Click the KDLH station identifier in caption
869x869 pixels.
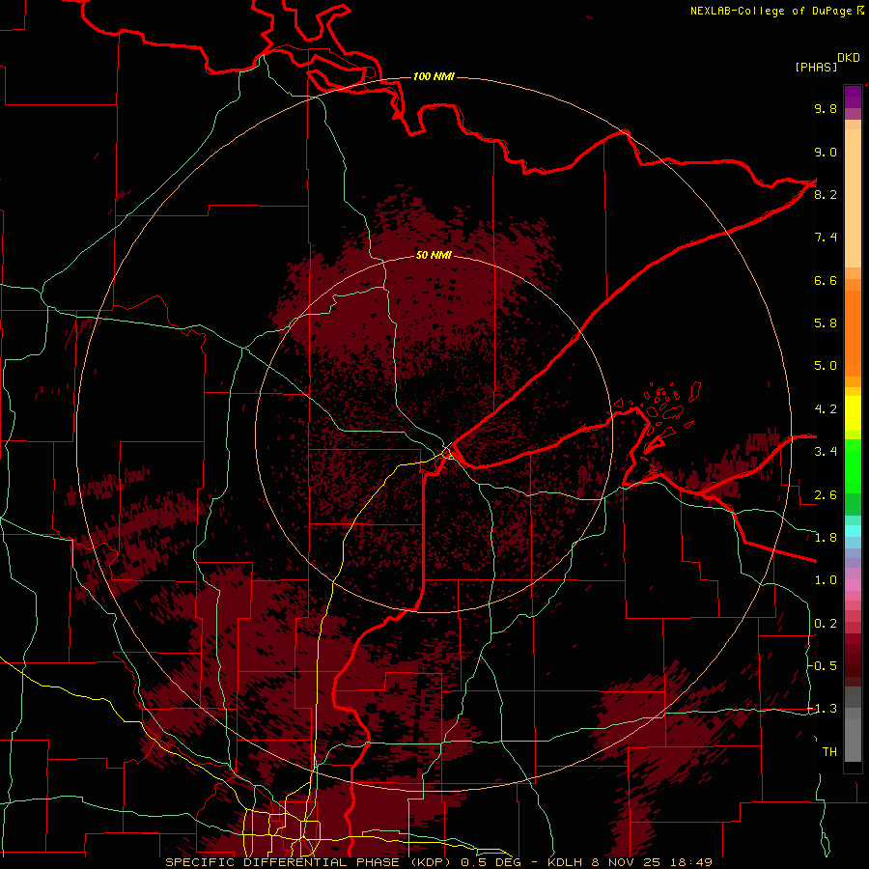(x=566, y=862)
